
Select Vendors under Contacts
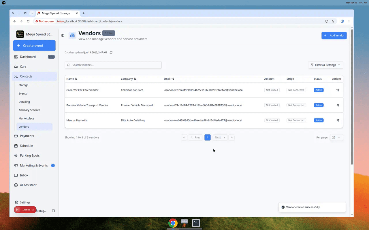34,126
